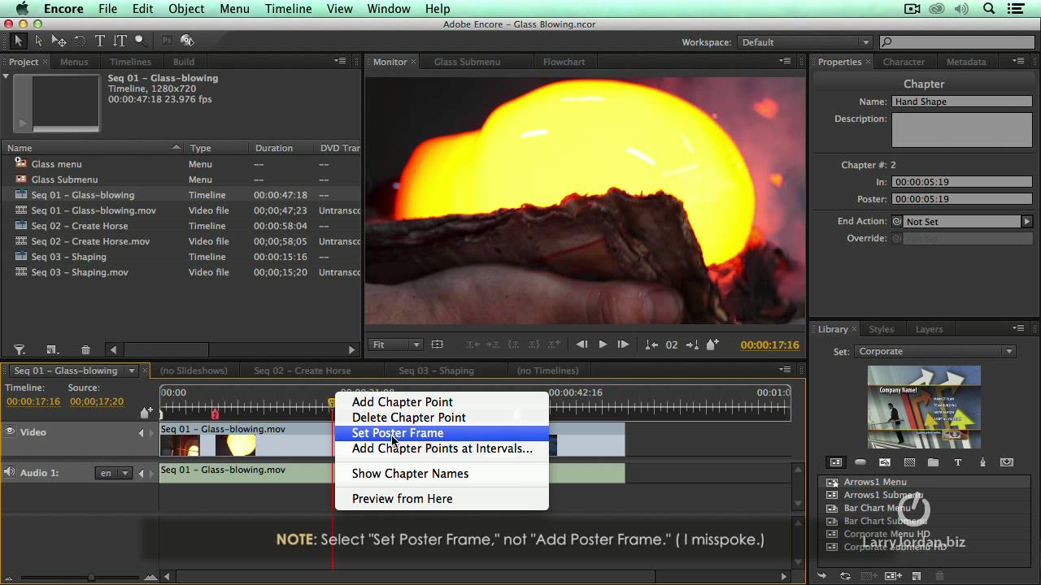Activate the Vertical Text tool
Screen dimensions: 1041x585
pos(120,41)
